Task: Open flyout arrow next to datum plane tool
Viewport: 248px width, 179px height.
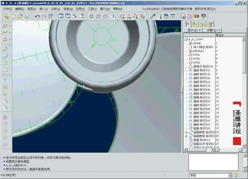Action: pos(10,26)
